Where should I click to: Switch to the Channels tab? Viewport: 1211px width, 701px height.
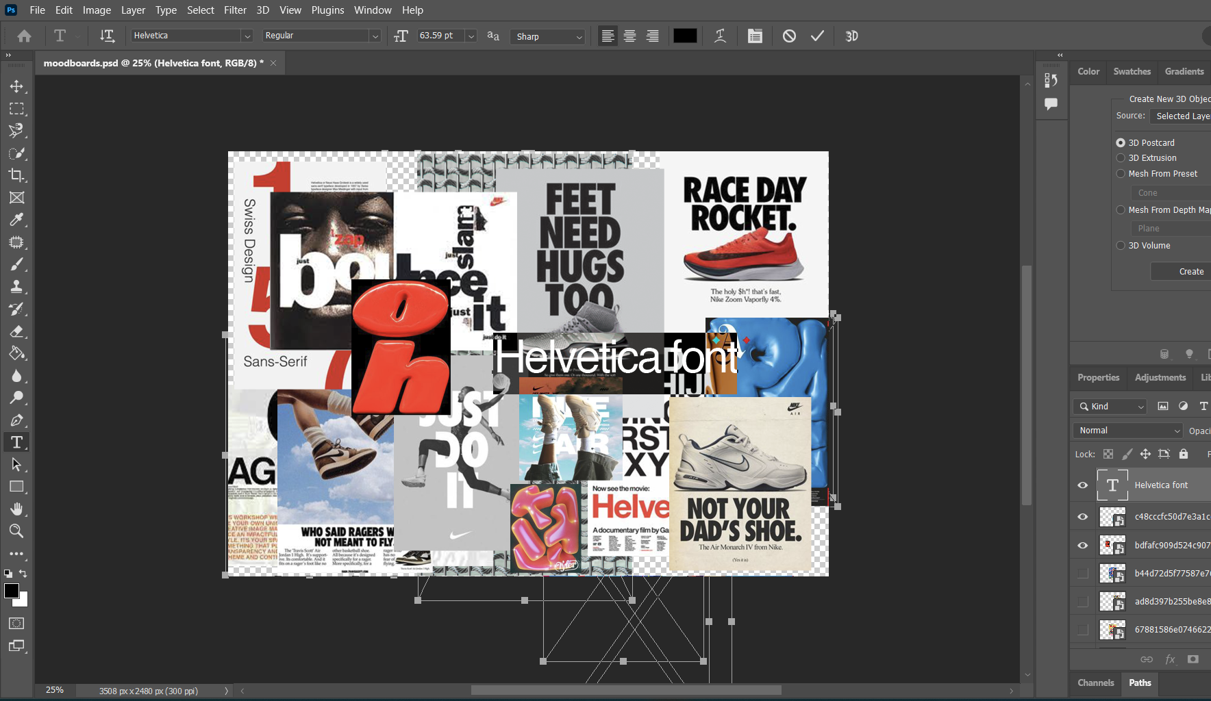point(1096,683)
